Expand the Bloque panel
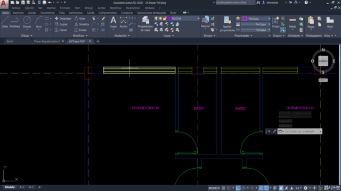341x191 pixels. point(209,36)
